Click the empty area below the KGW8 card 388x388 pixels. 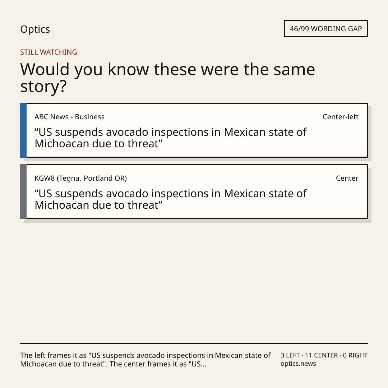click(194, 282)
